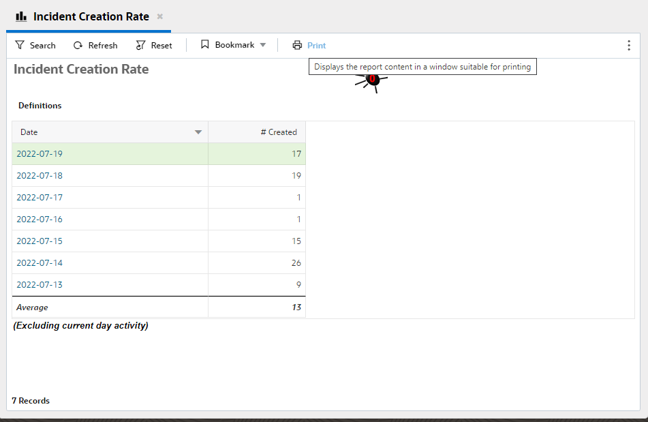
Task: Click the # Created column header
Action: tap(279, 132)
